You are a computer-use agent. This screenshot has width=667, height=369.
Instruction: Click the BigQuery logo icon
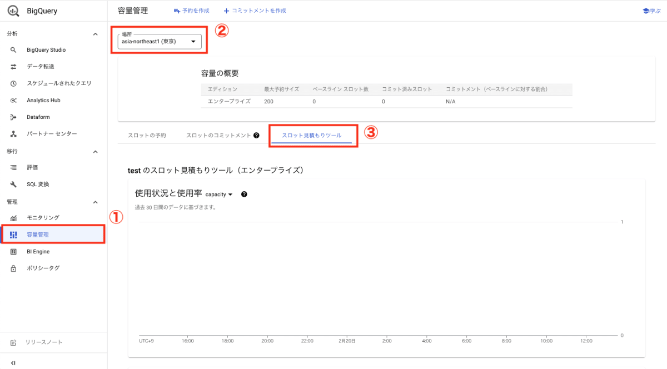[13, 11]
